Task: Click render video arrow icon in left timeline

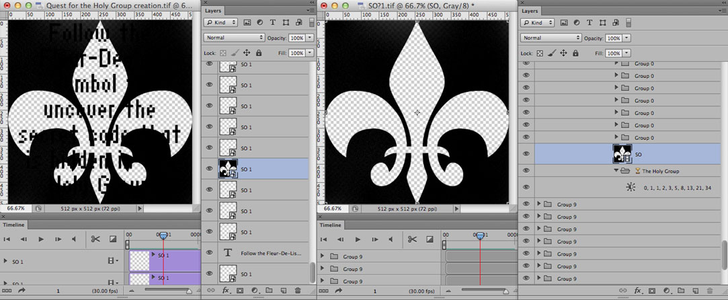Action: pyautogui.click(x=22, y=291)
